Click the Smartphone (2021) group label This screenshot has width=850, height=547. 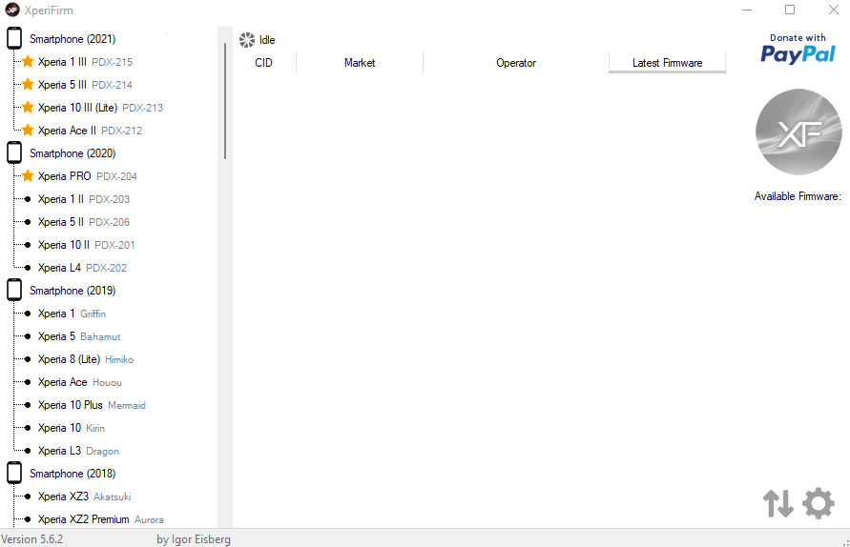73,39
